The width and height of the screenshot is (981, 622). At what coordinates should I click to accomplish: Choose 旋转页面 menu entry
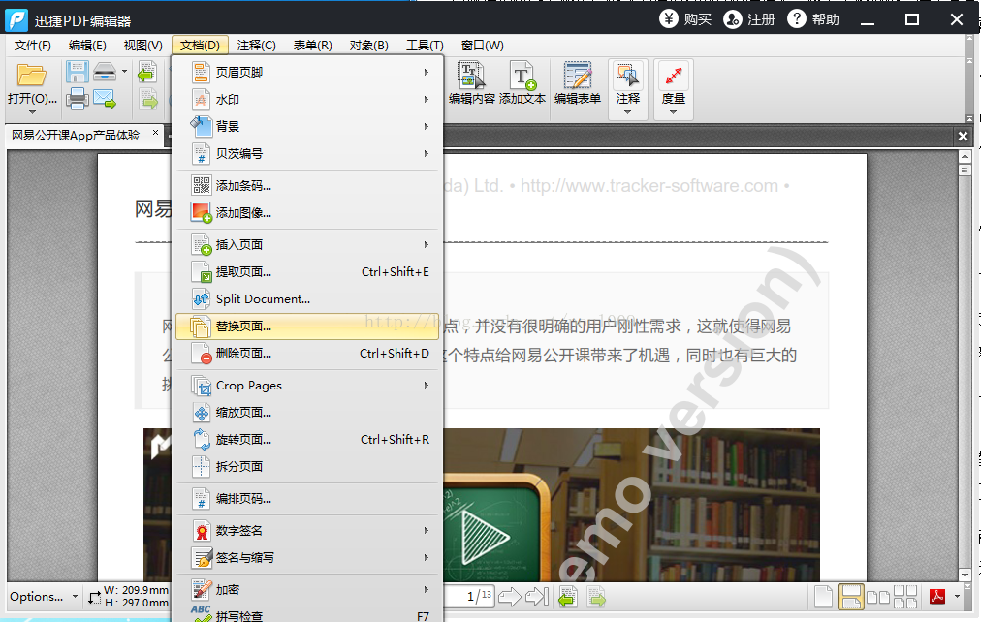click(309, 440)
